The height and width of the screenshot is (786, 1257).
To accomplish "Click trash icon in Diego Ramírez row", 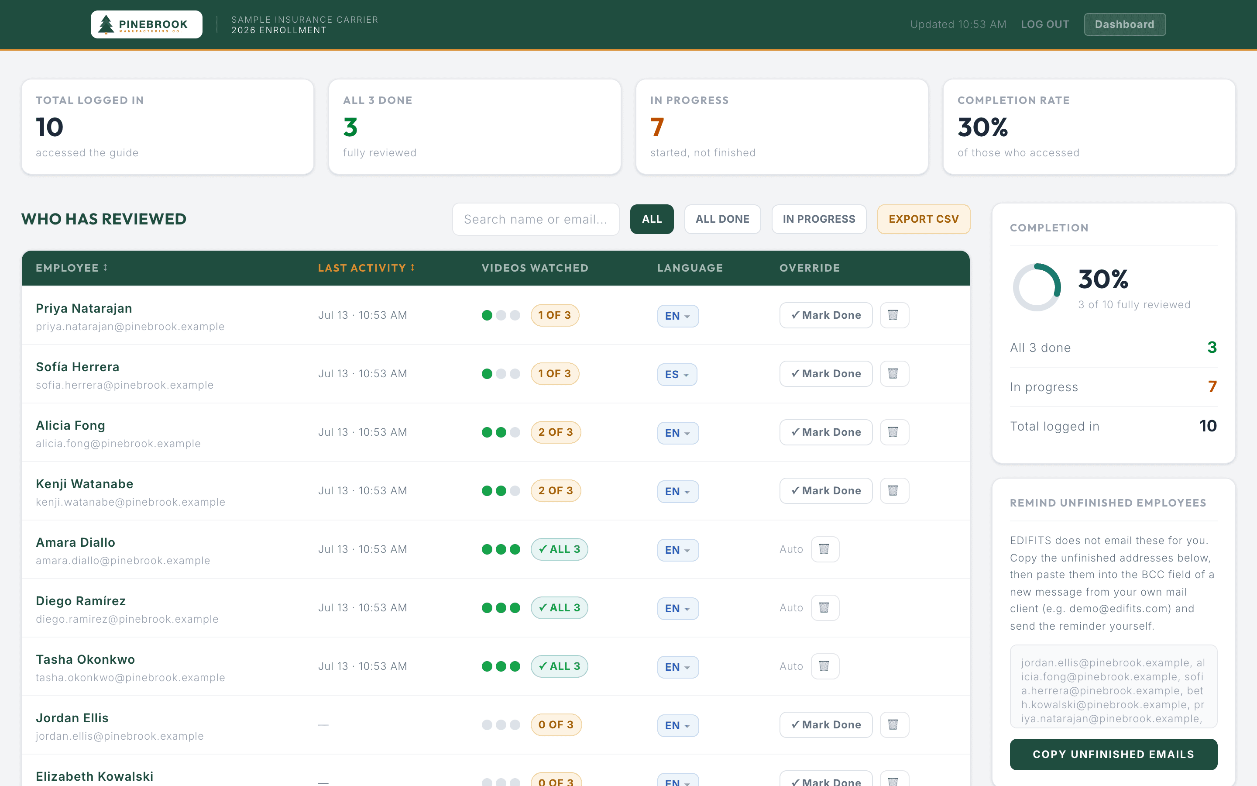I will point(825,608).
